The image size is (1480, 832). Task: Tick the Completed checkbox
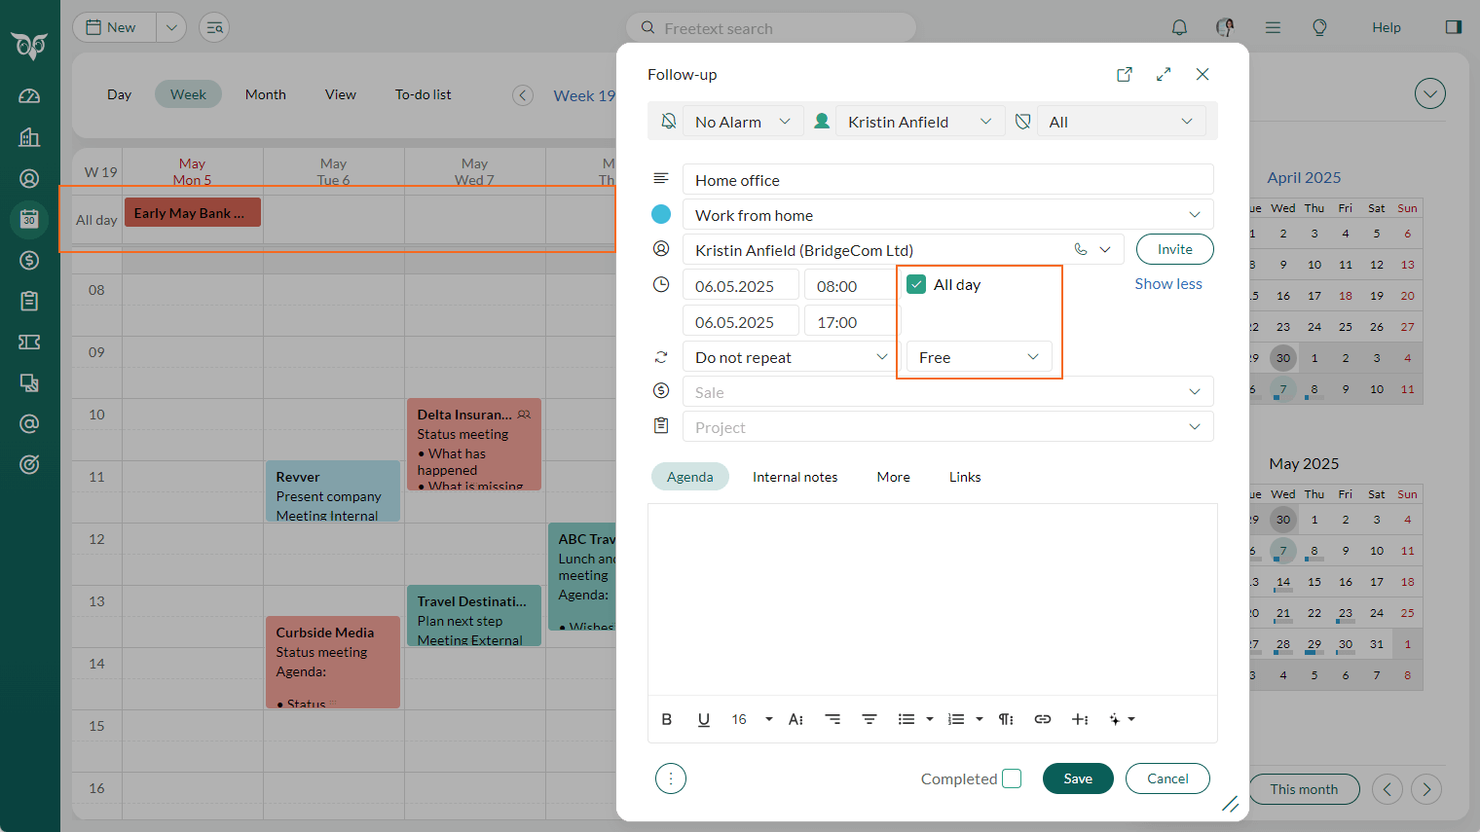click(1012, 778)
